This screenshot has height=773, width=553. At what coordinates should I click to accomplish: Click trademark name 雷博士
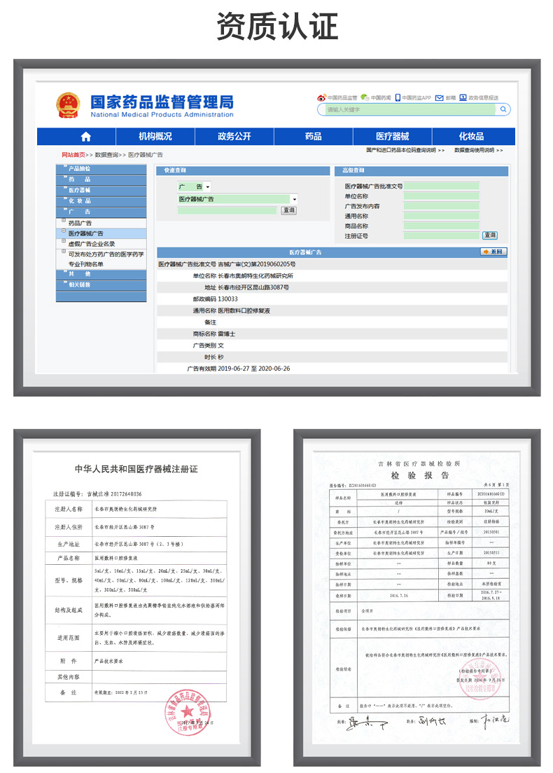[x=227, y=334]
